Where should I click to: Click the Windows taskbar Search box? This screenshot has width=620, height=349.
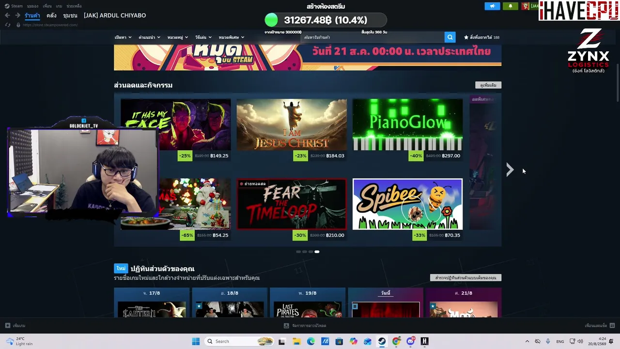coord(239,341)
